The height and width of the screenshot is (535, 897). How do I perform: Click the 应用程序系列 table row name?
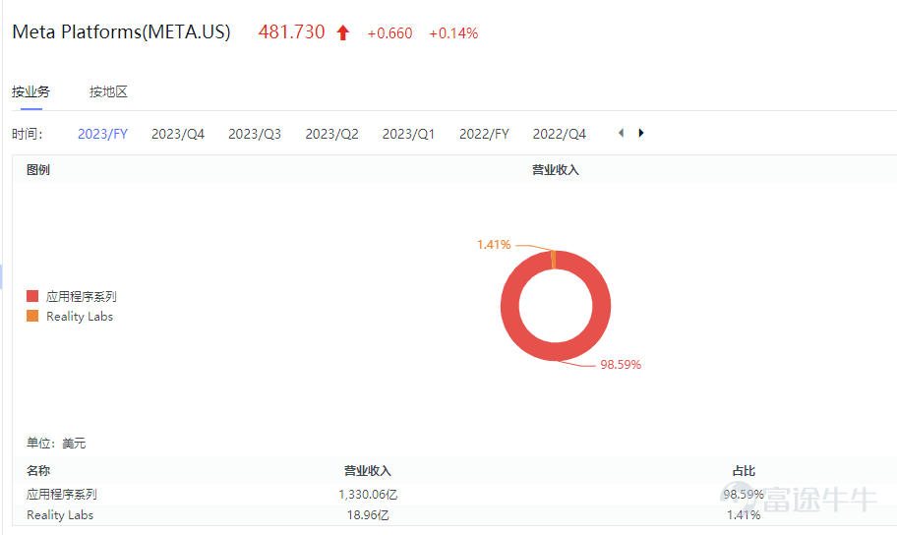click(x=62, y=494)
